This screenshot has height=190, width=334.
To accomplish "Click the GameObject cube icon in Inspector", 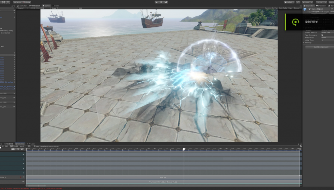I will coord(305,9).
